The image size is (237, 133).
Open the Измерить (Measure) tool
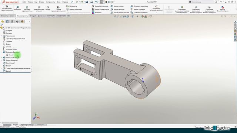click(17, 8)
